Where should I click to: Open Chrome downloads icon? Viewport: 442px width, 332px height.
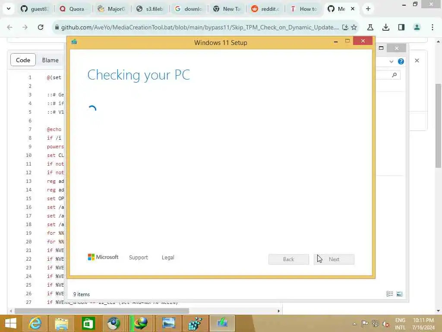click(385, 27)
